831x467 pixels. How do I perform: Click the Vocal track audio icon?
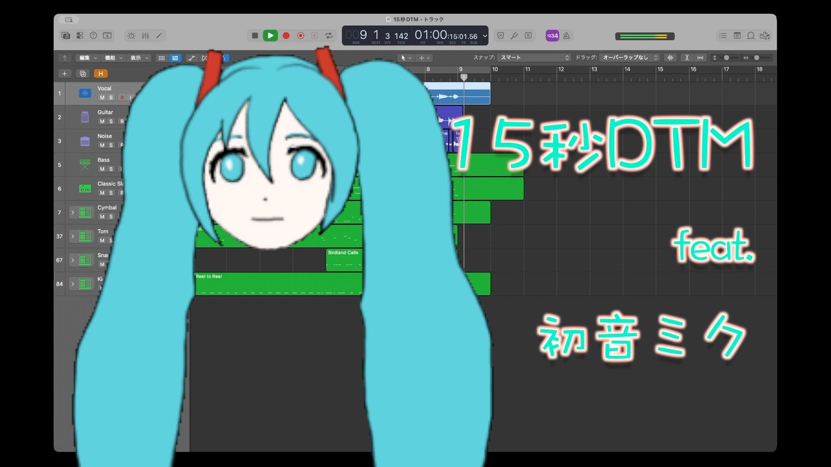[x=85, y=93]
